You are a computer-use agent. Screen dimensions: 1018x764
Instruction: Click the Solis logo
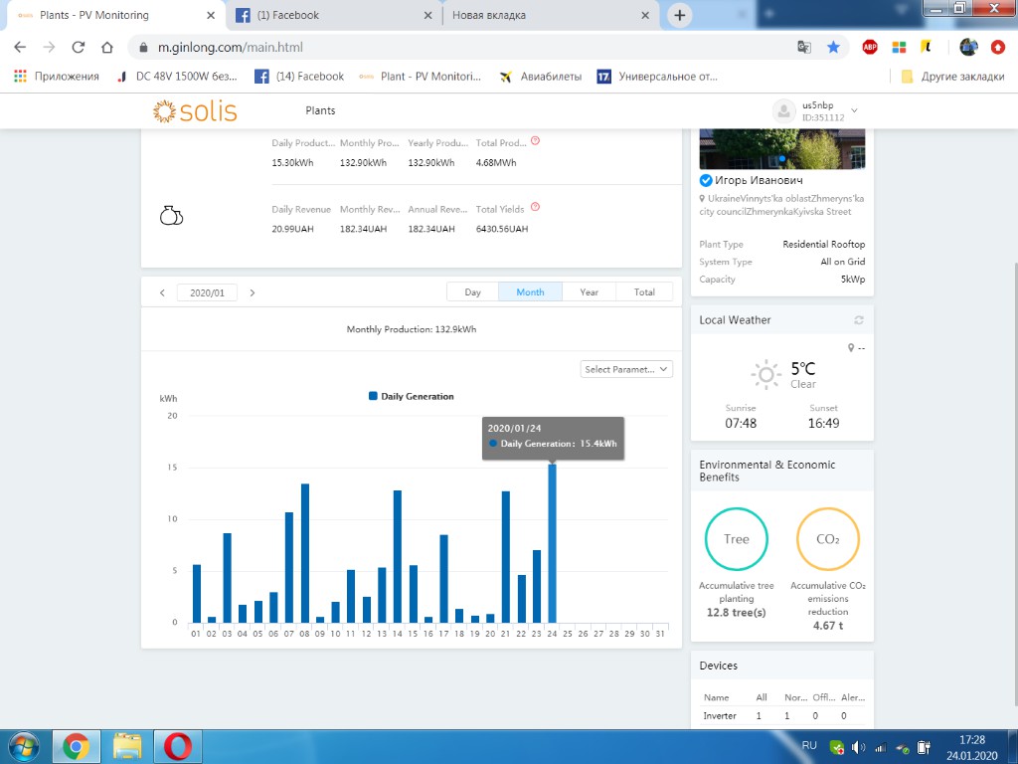(195, 111)
